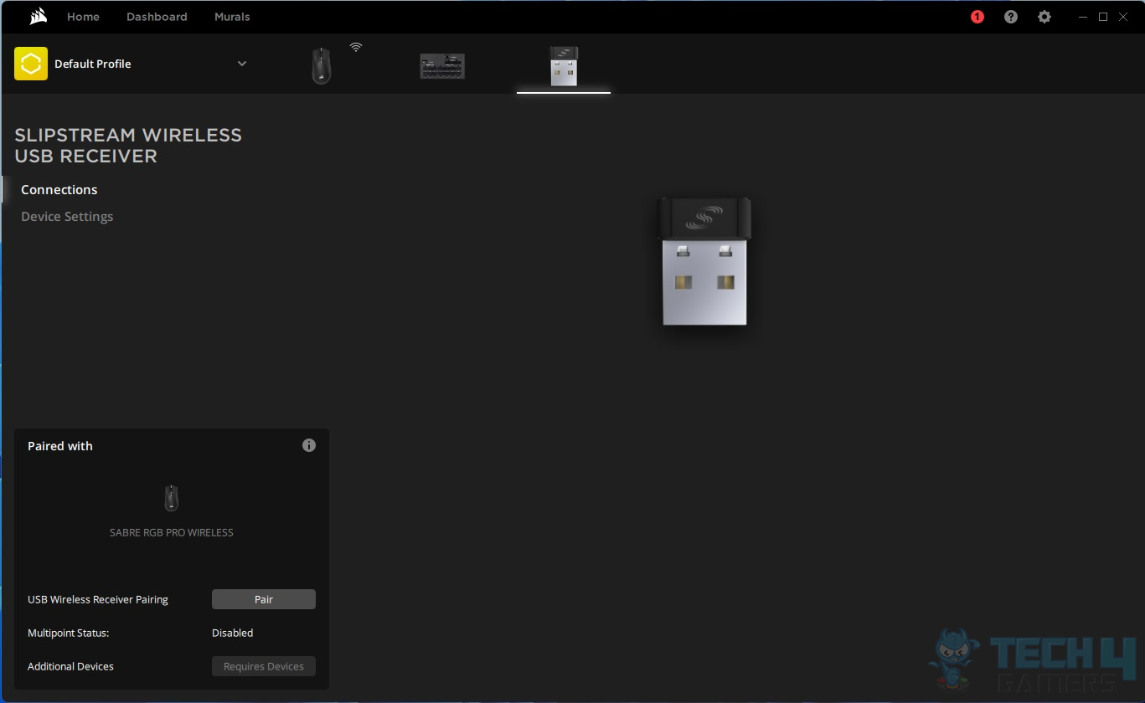
Task: Open the red notification alert badge
Action: click(977, 17)
